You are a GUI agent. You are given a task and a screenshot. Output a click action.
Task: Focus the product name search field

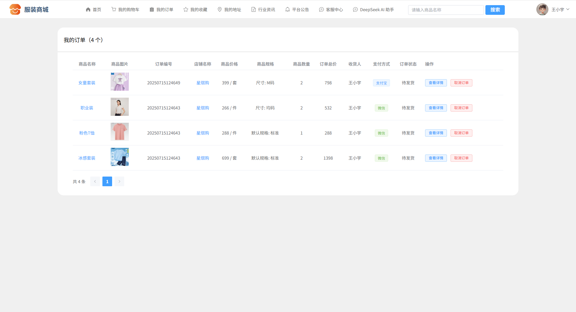(446, 10)
